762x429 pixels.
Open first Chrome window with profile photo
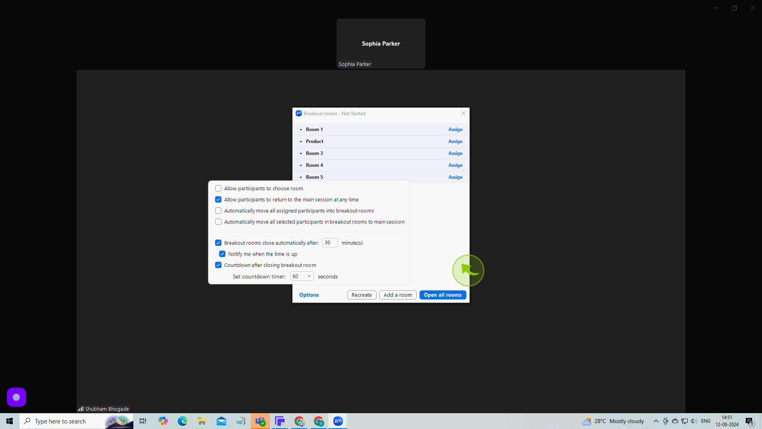tap(299, 421)
